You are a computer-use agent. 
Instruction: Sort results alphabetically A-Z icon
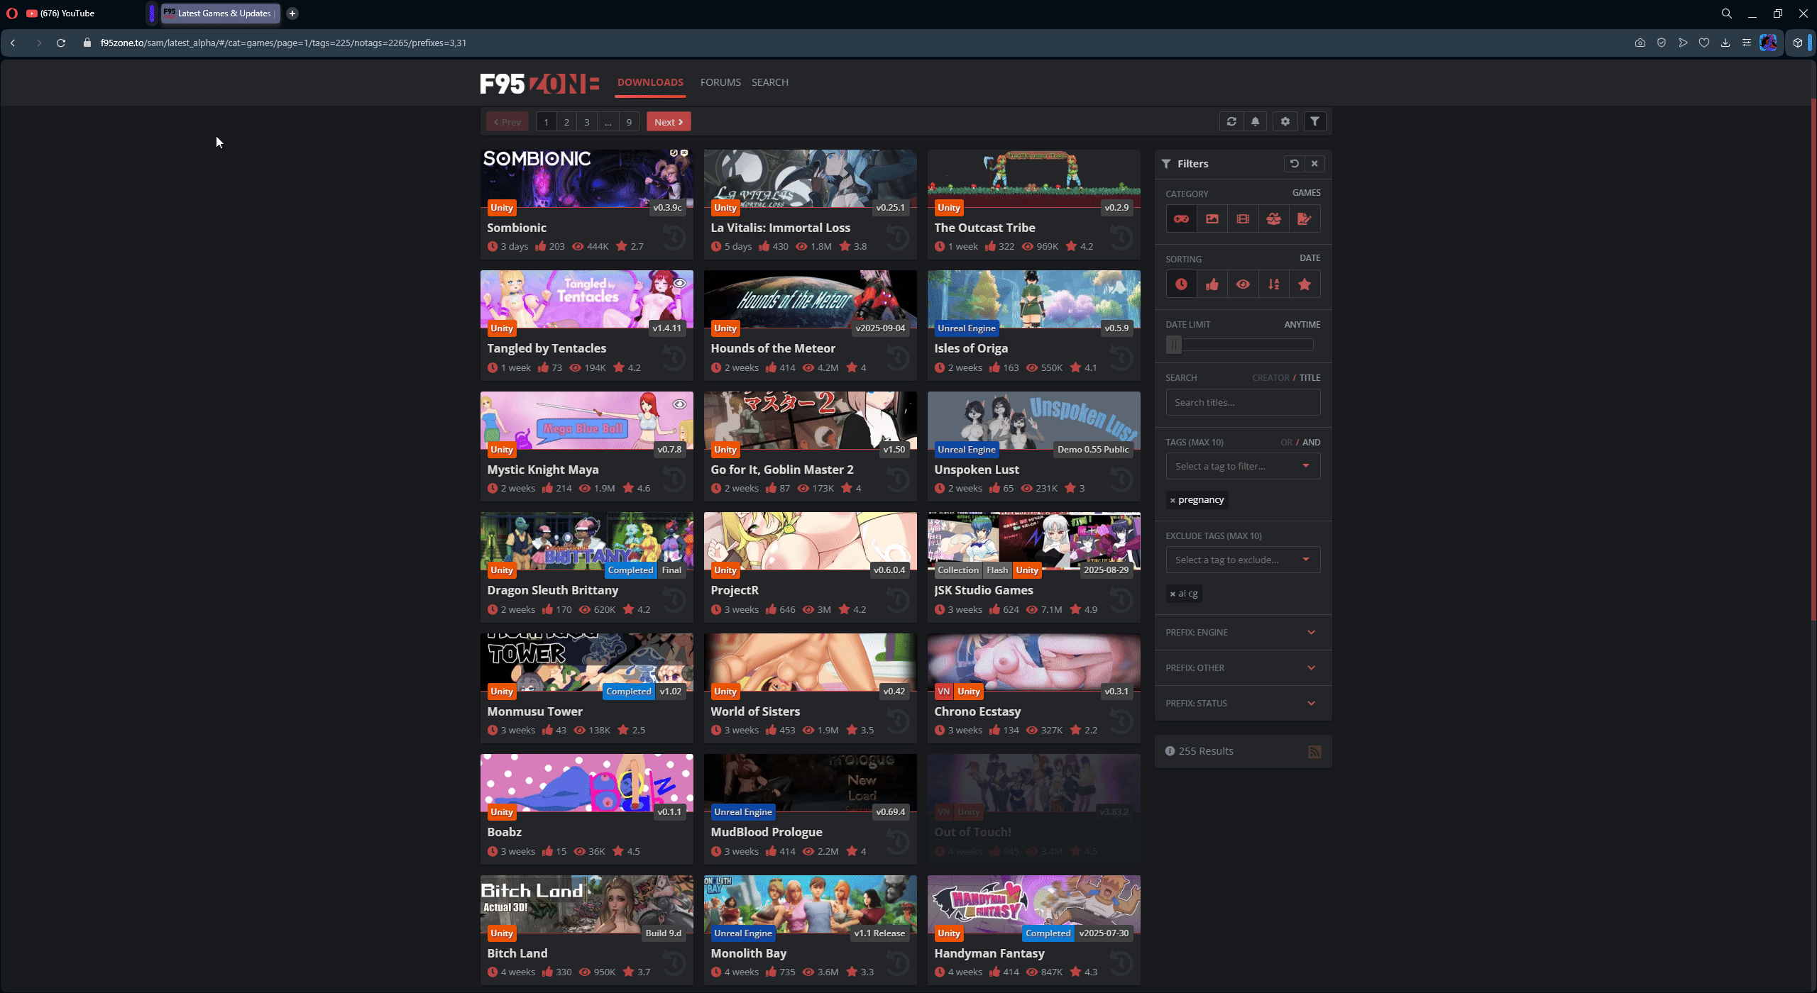[x=1274, y=284]
